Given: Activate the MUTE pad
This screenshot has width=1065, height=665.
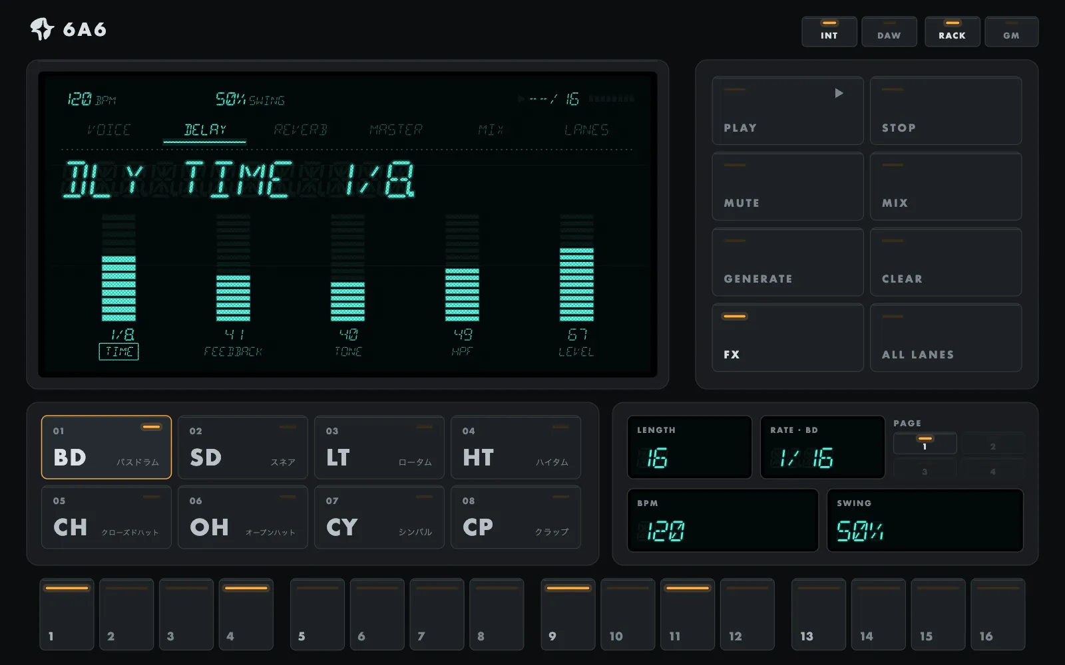Looking at the screenshot, I should [x=787, y=186].
